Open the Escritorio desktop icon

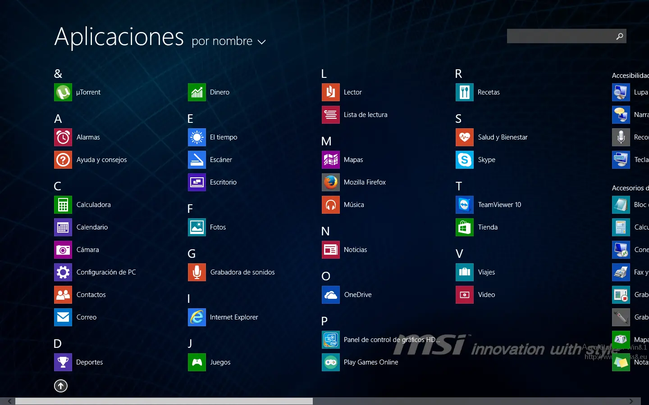point(197,182)
